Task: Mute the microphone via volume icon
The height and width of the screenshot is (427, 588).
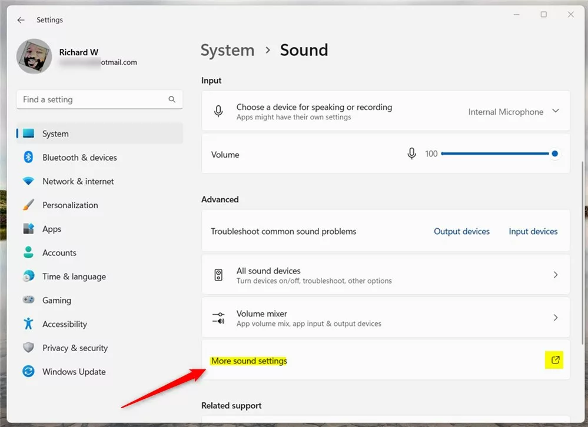Action: (412, 154)
